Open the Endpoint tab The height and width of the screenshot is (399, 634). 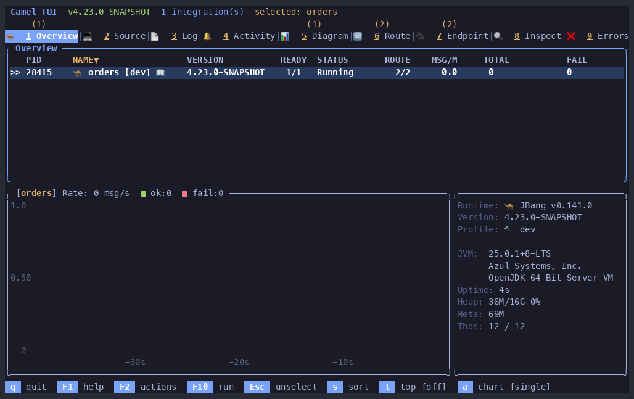[463, 36]
